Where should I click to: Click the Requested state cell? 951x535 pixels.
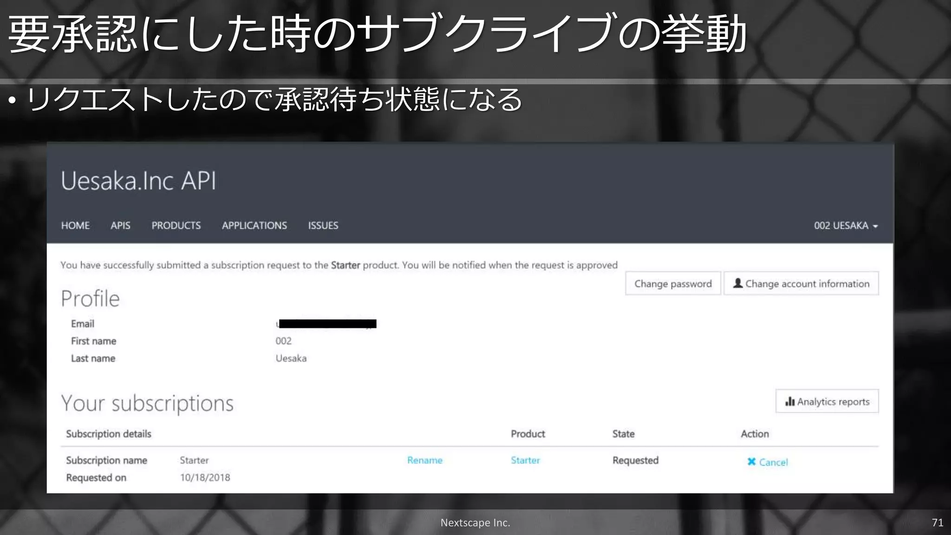point(635,460)
